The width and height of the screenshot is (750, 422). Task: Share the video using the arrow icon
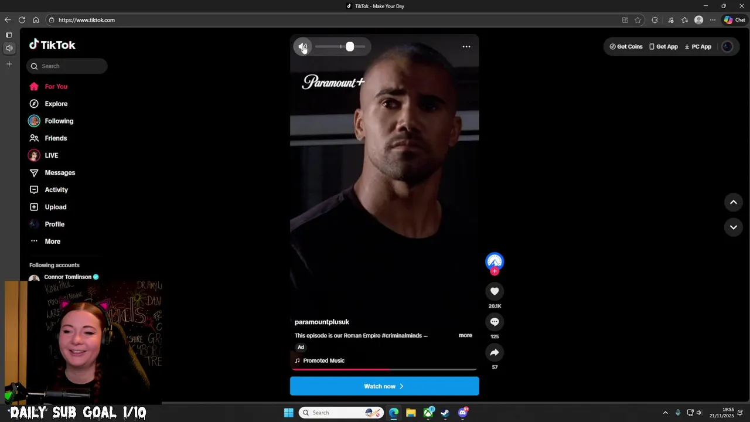[x=495, y=352]
